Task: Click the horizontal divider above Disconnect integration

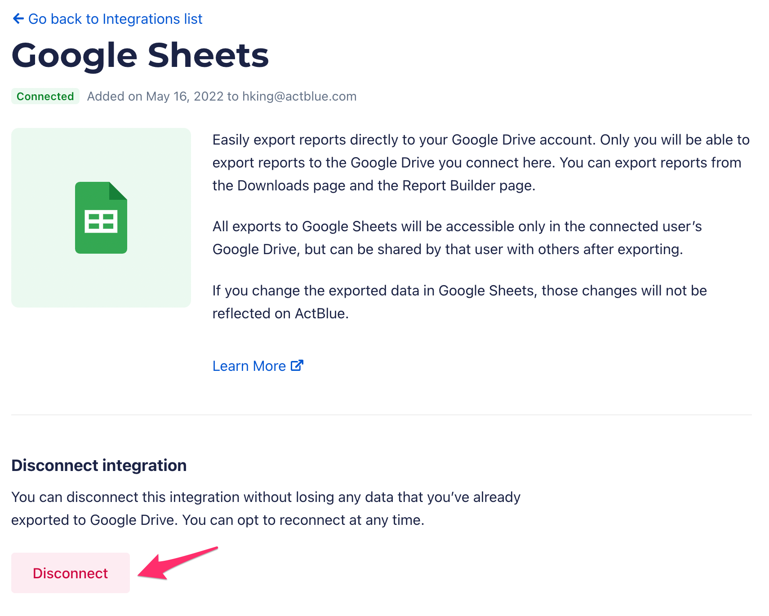Action: [381, 414]
